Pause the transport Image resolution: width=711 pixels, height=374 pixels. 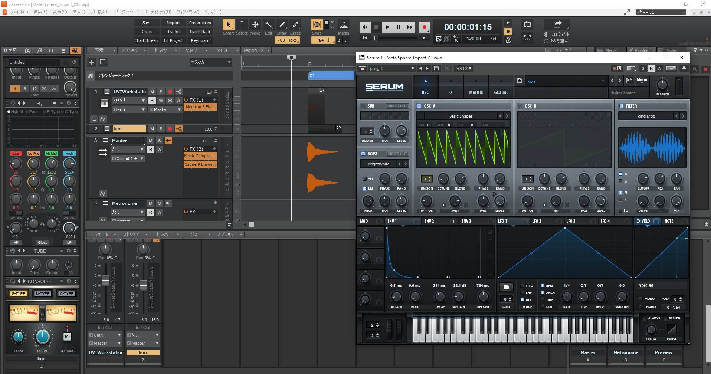(399, 27)
